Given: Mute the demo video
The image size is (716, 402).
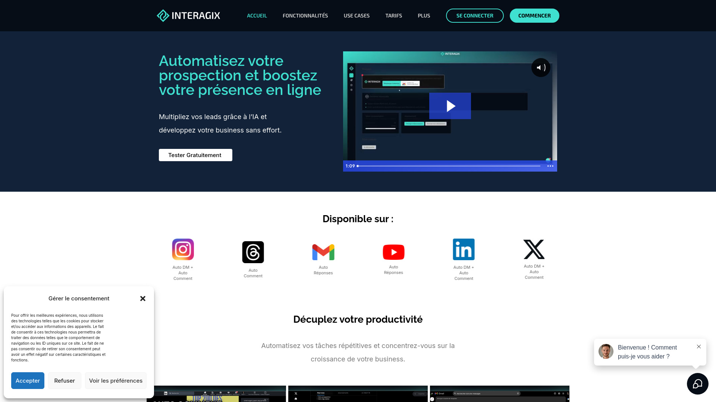Looking at the screenshot, I should click(x=540, y=67).
